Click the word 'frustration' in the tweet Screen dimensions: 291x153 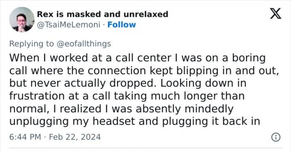[37, 96]
